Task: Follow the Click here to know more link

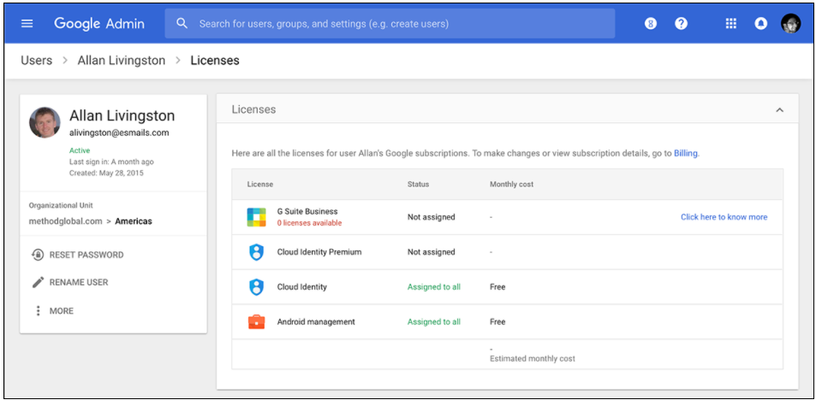Action: click(724, 217)
